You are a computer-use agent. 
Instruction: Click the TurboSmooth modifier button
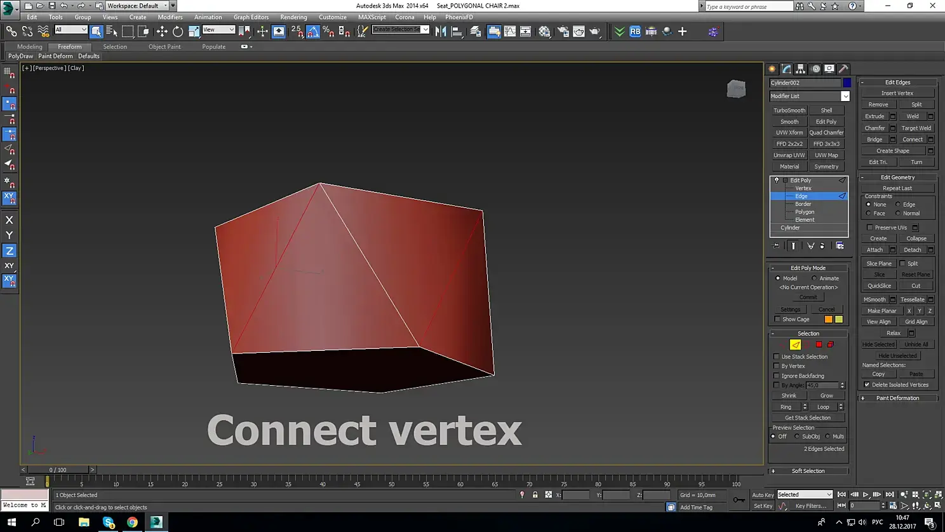(789, 111)
